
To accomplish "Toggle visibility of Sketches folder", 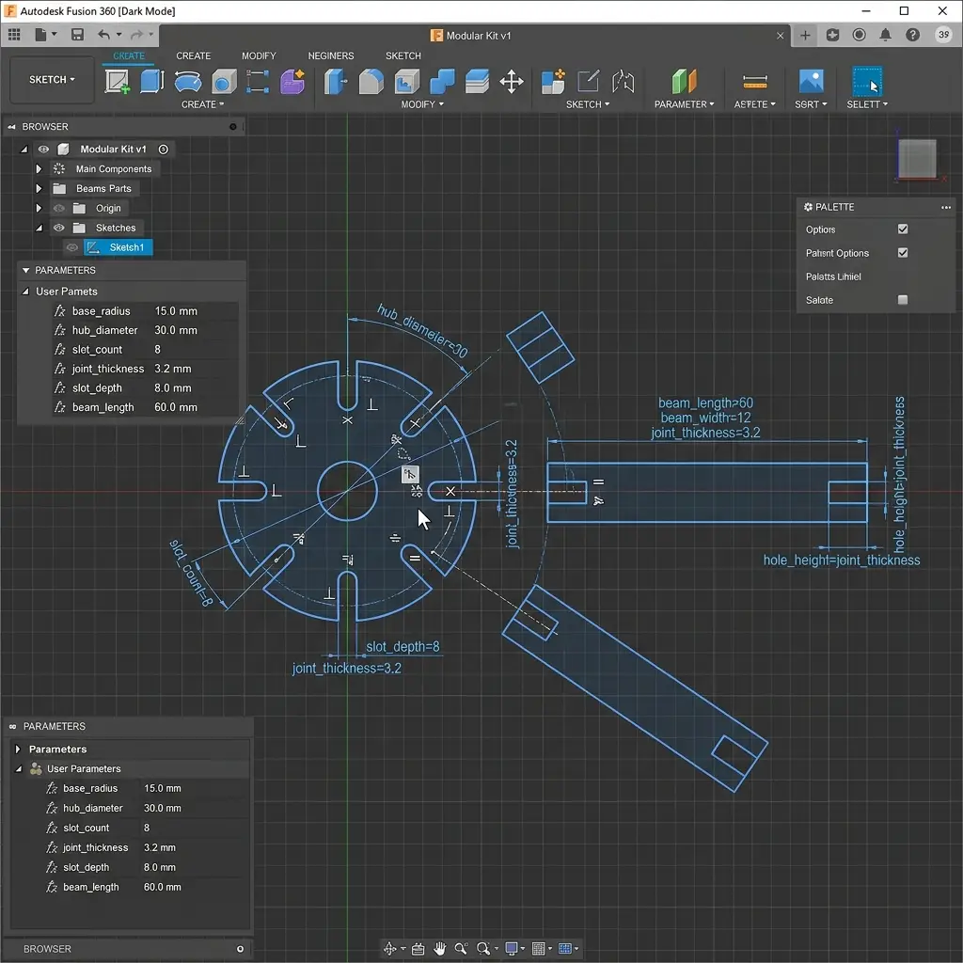I will click(x=59, y=228).
